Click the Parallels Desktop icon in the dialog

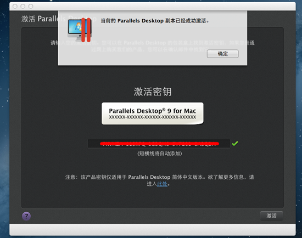80,30
